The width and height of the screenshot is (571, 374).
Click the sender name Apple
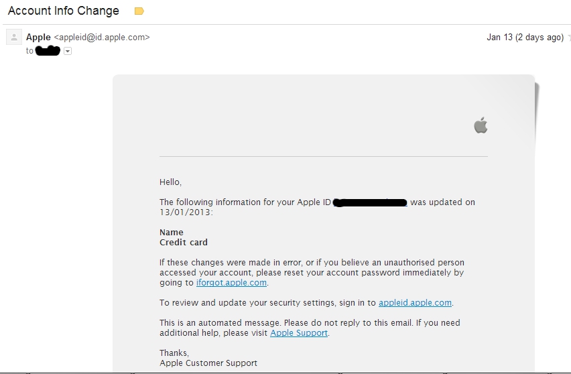[38, 37]
